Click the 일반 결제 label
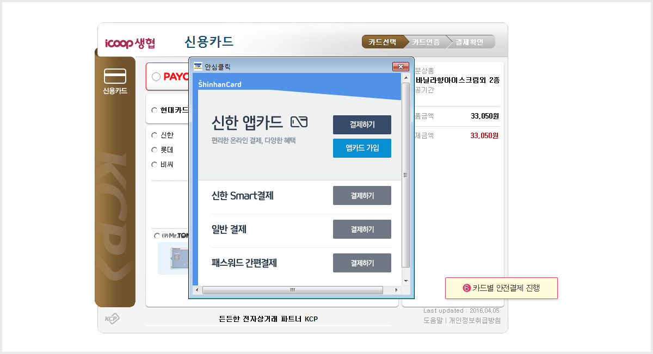This screenshot has height=354, width=653. (229, 229)
